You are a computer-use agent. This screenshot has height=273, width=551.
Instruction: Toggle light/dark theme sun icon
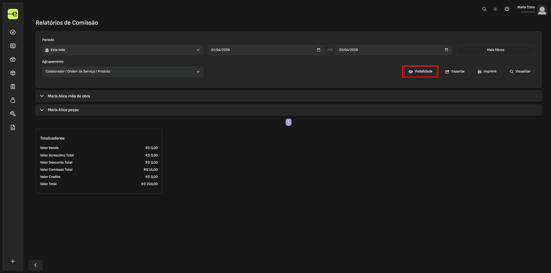click(x=495, y=9)
